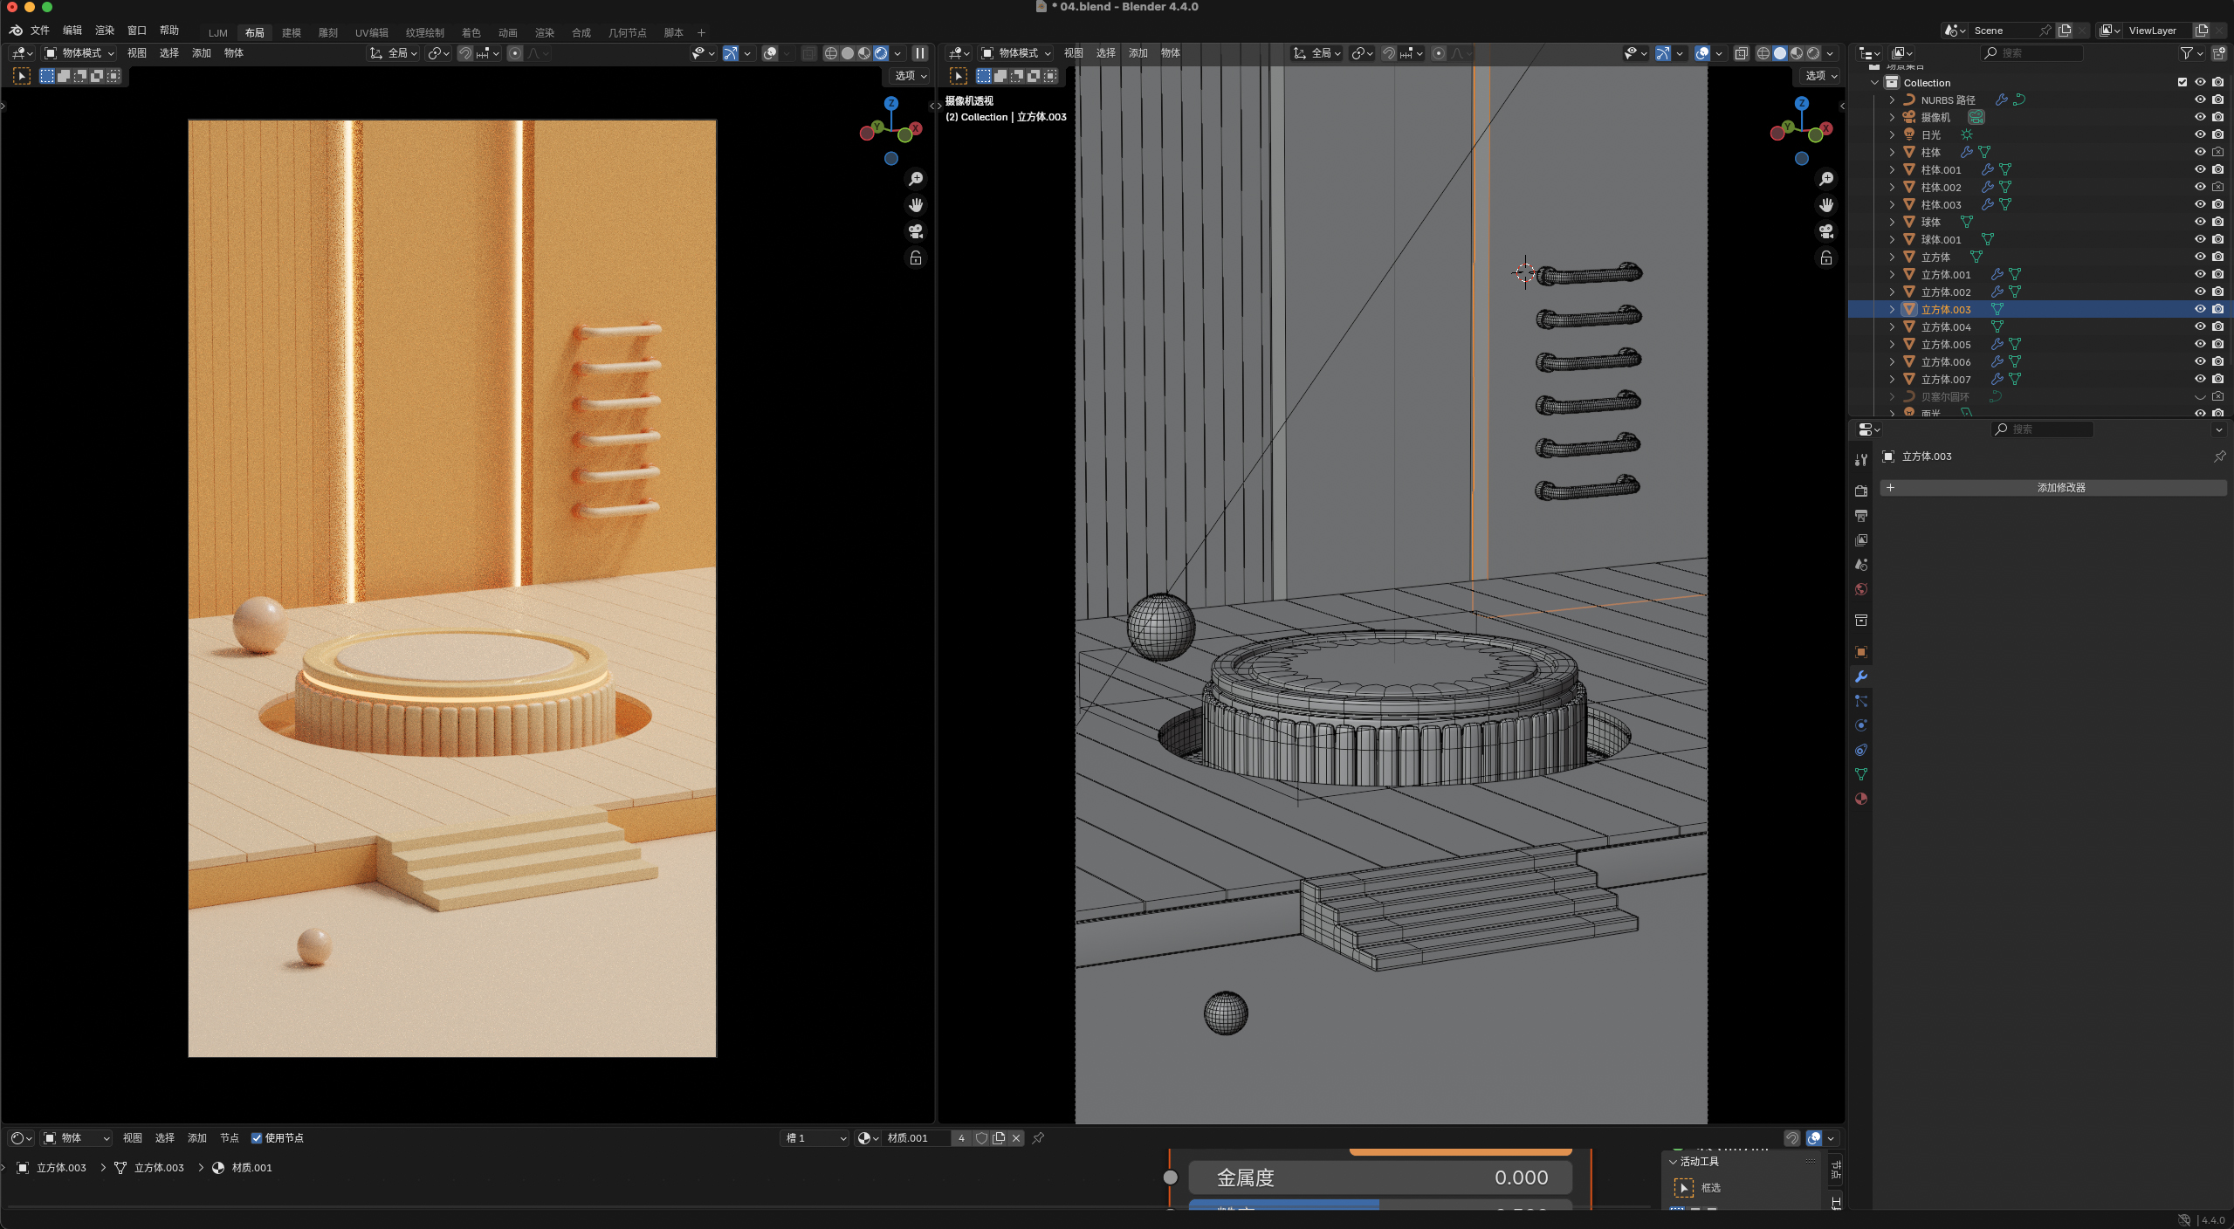Open the Material properties tab icon
Image resolution: width=2234 pixels, height=1229 pixels.
click(x=1861, y=799)
